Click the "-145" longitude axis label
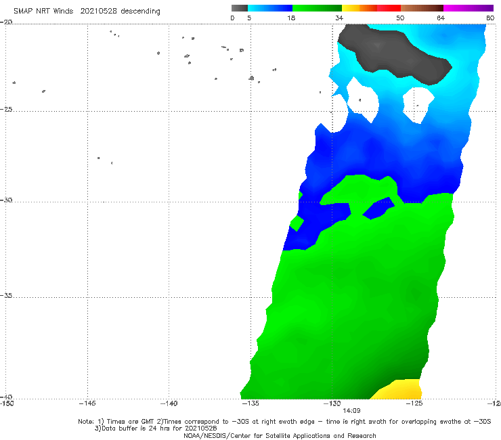Viewport: 501px width, 440px height. (x=87, y=403)
